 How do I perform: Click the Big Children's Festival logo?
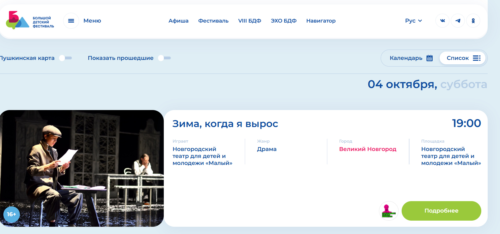[x=30, y=21]
